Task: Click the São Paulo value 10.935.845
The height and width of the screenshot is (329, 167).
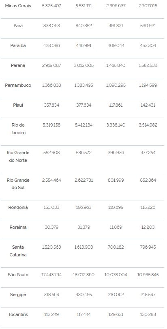Action: tap(148, 275)
